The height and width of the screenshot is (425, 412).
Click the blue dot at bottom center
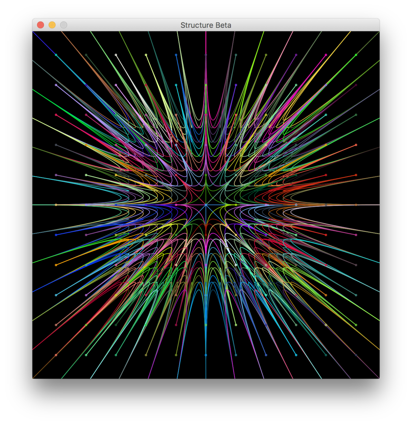click(206, 355)
